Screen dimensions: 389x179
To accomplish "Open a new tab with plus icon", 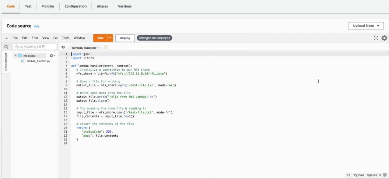I will coord(106,47).
